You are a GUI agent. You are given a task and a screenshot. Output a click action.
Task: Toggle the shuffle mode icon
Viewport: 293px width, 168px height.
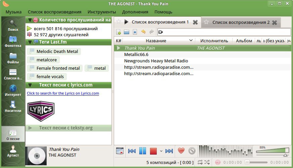[x=207, y=162]
